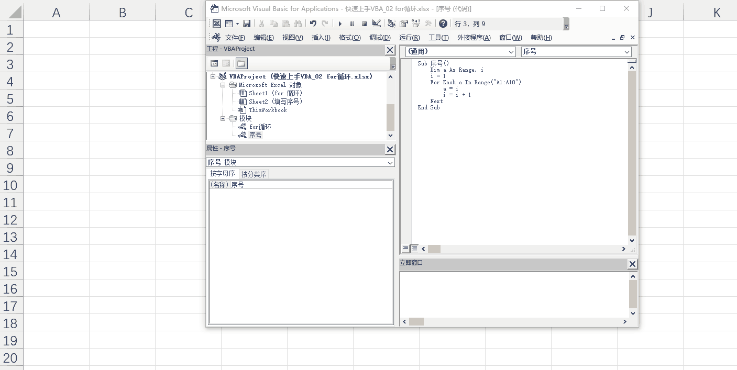Open the 调试(D) menu
This screenshot has width=737, height=370.
[x=380, y=38]
